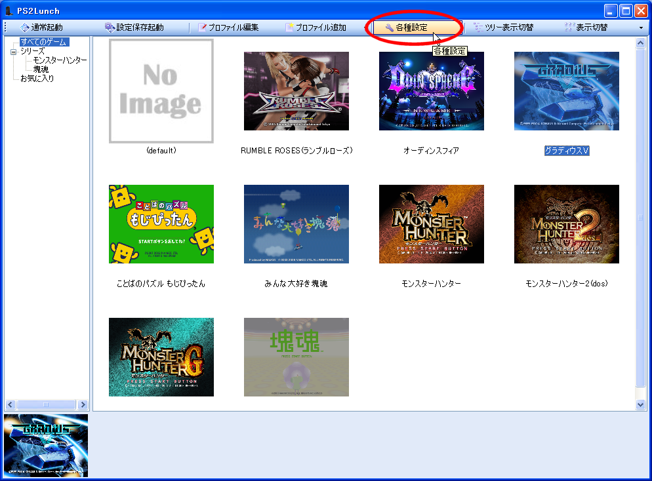Toggle the tree panel with ツリー表示切替
Image resolution: width=652 pixels, height=481 pixels.
click(504, 28)
